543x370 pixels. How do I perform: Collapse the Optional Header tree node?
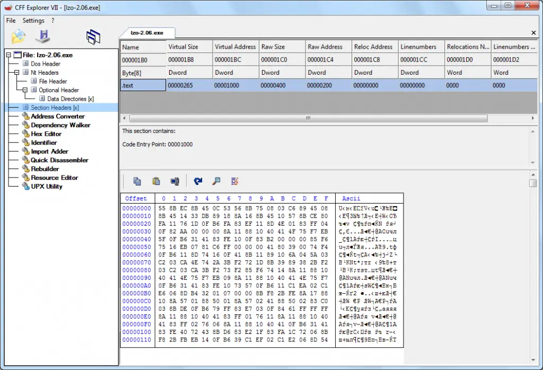25,90
